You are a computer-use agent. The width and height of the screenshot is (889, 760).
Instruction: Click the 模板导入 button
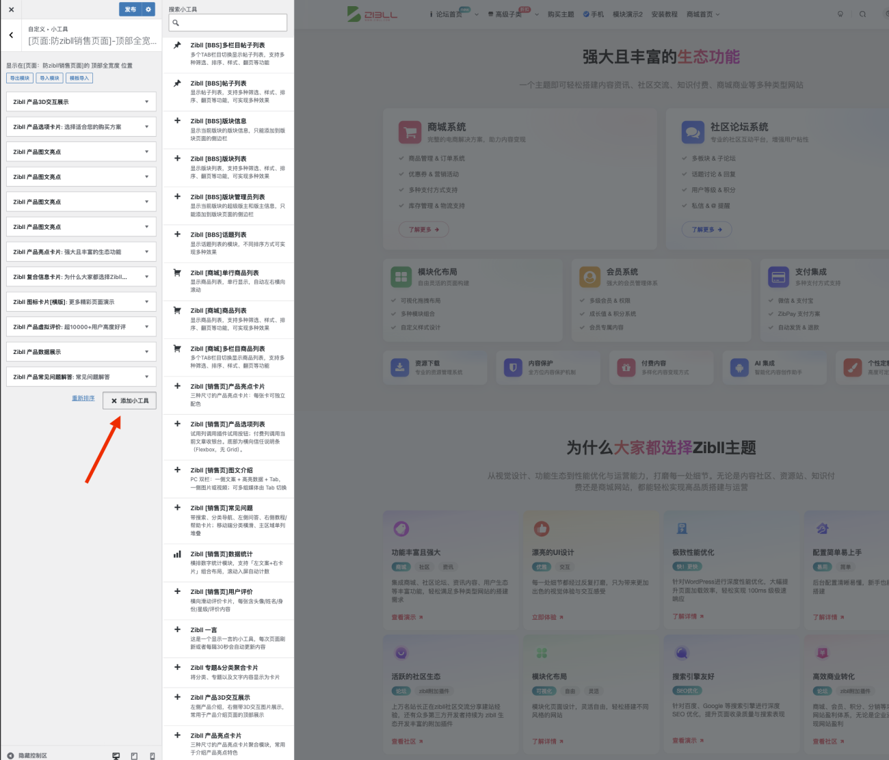point(79,78)
